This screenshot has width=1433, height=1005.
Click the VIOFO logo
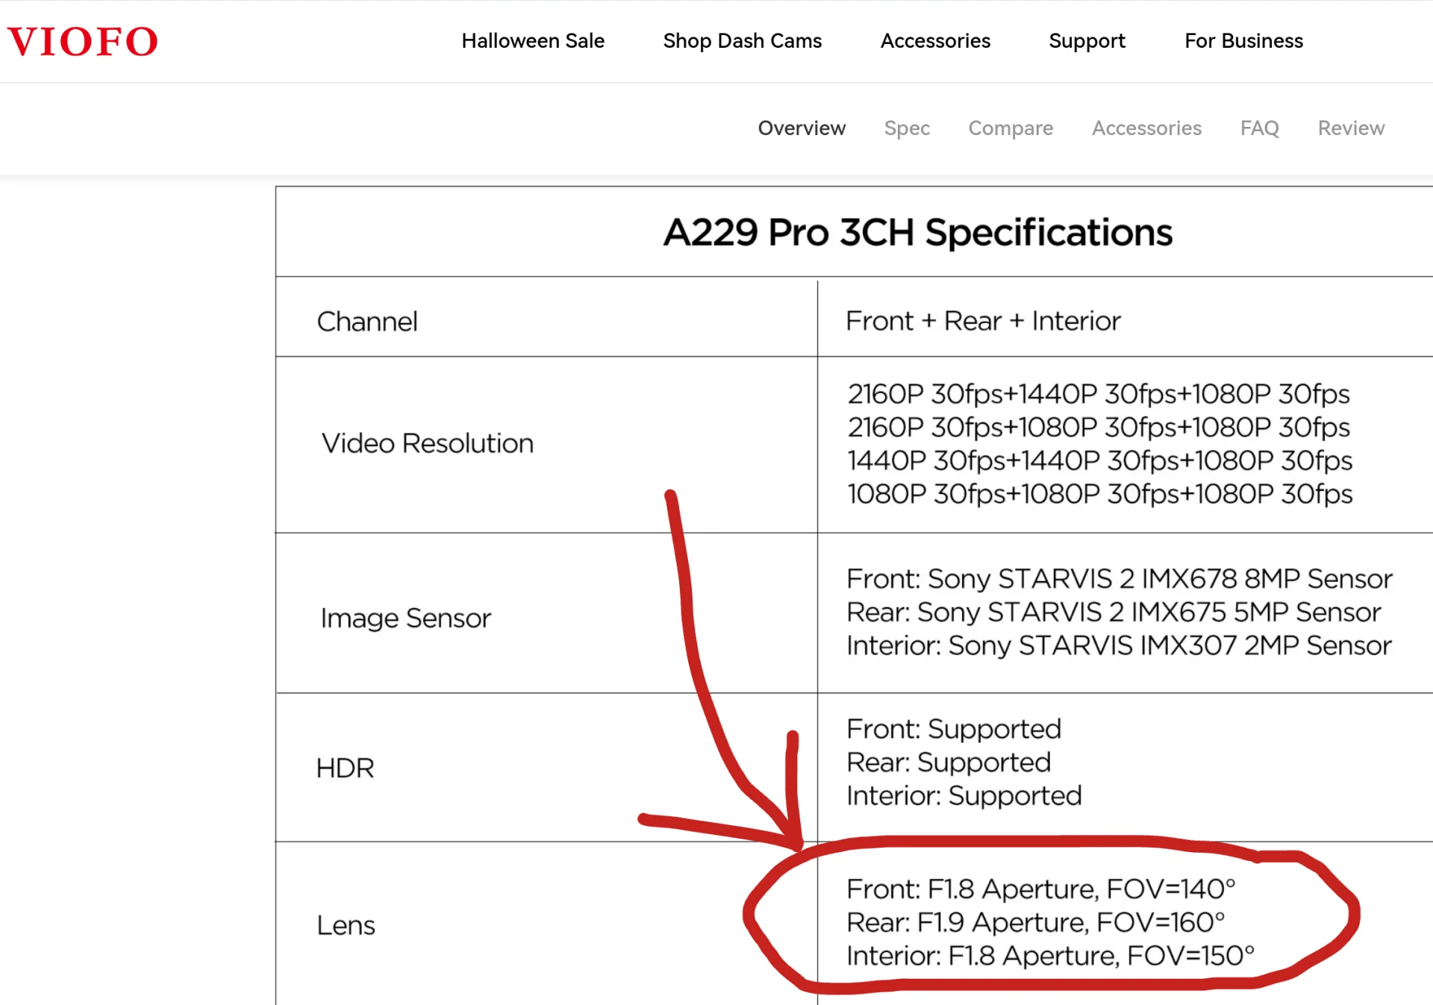[x=82, y=42]
